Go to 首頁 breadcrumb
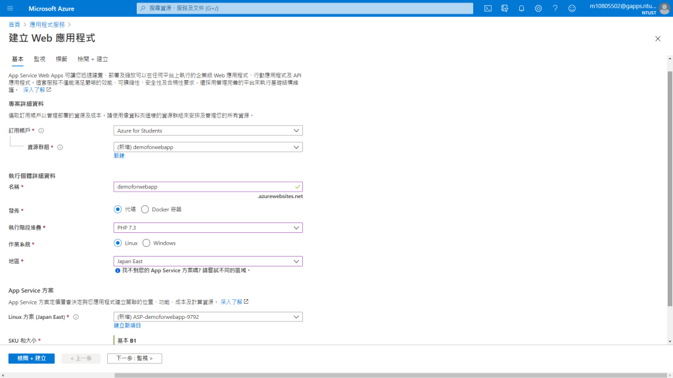Image resolution: width=673 pixels, height=378 pixels. [14, 24]
